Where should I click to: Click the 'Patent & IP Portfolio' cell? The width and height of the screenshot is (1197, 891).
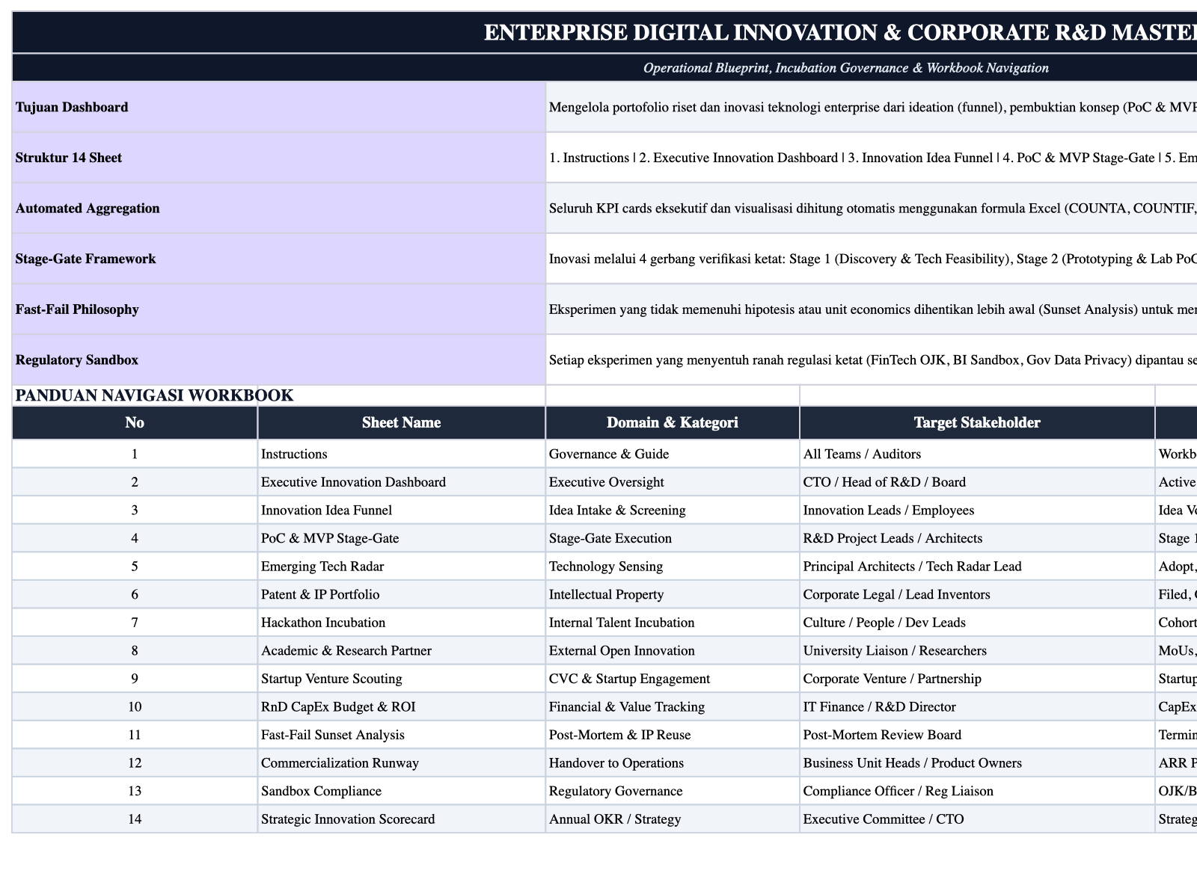(402, 594)
